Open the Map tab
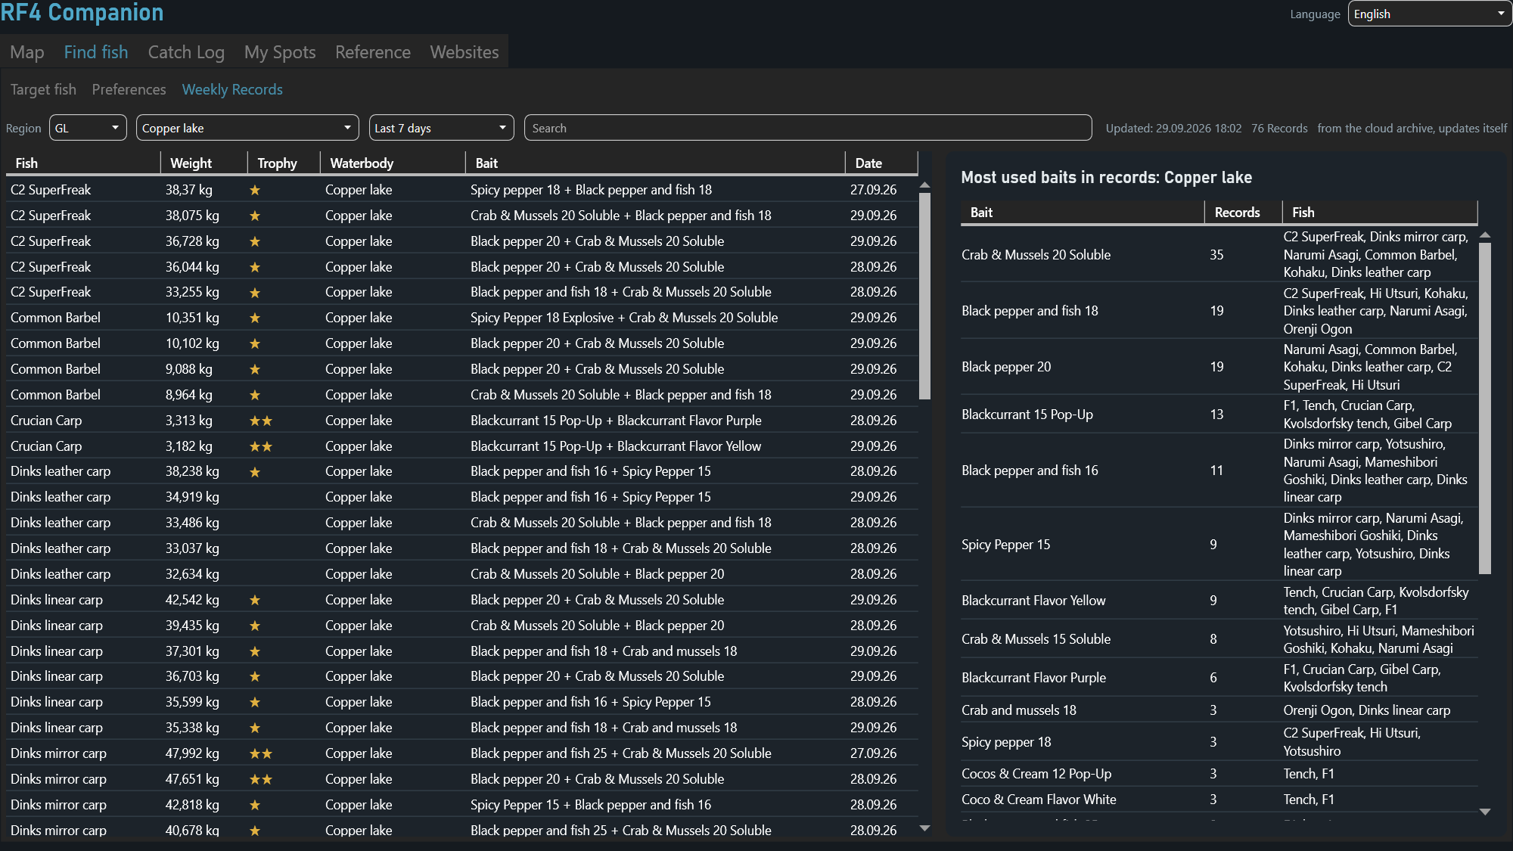This screenshot has width=1513, height=851. click(27, 52)
